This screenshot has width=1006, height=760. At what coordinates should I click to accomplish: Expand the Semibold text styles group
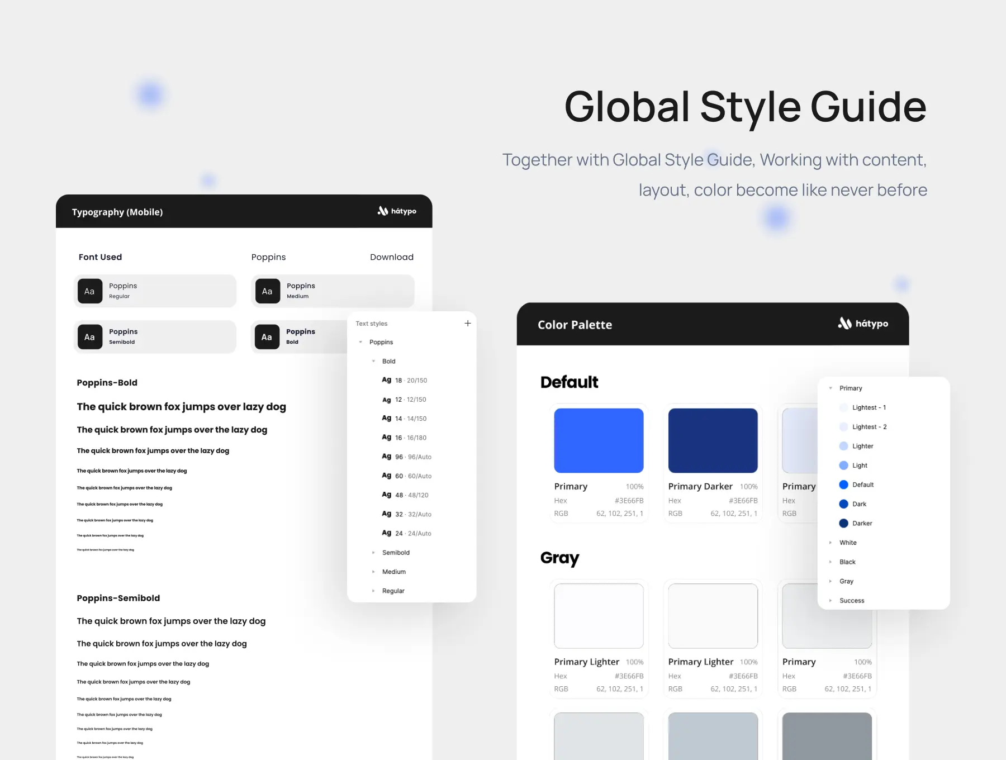point(373,553)
